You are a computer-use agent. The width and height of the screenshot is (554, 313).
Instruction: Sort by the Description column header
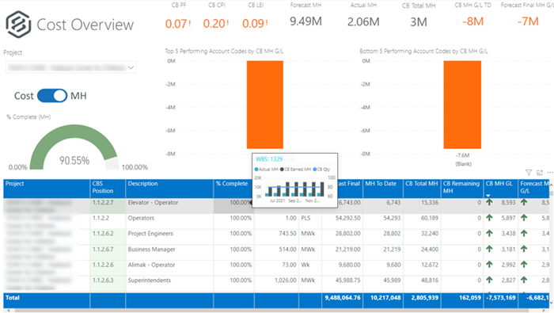click(169, 189)
